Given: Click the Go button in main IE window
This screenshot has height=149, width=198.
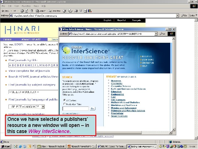Looking at the screenshot, I should click(184, 15).
